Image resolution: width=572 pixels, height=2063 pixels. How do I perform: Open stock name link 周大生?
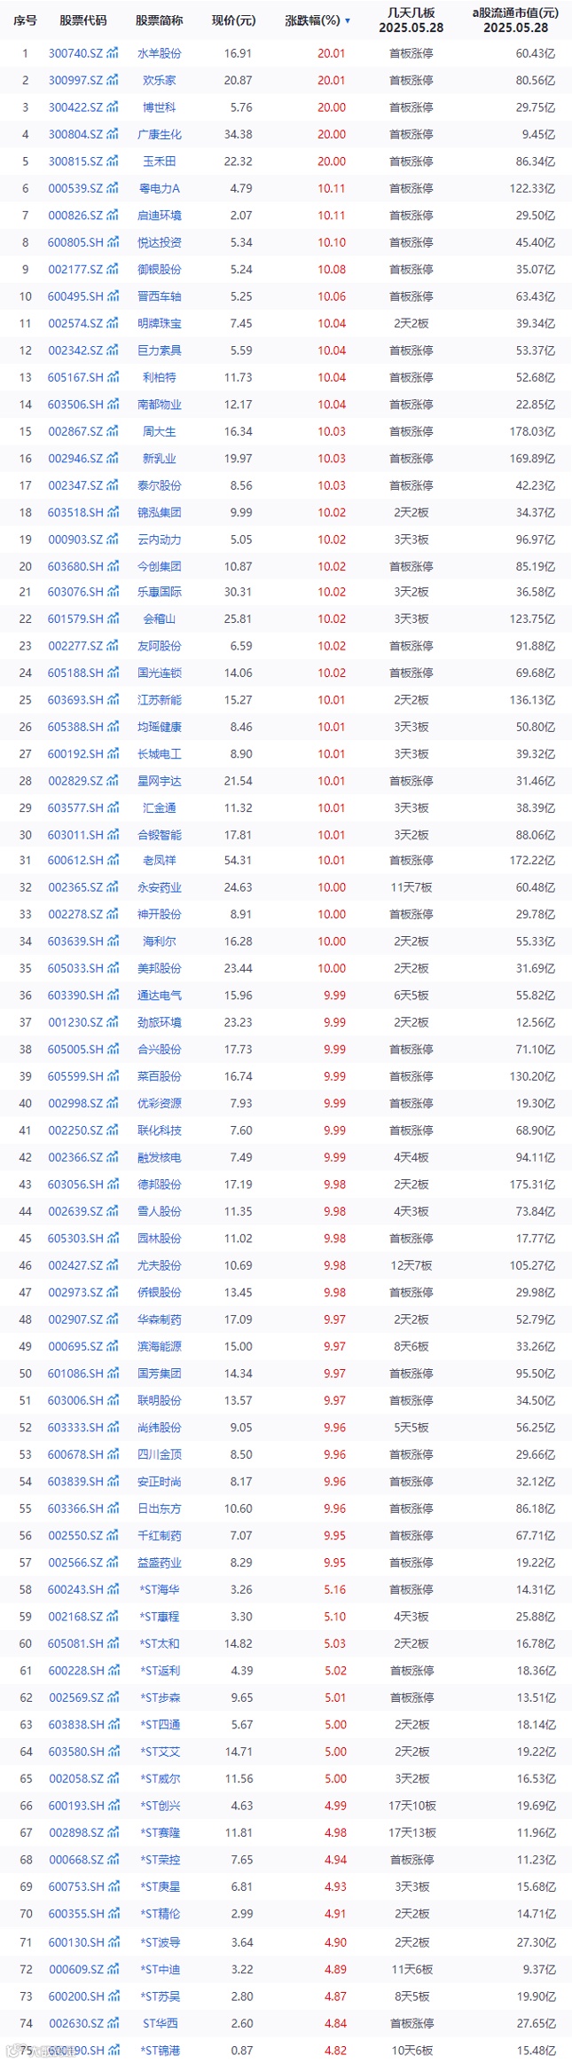(x=160, y=431)
